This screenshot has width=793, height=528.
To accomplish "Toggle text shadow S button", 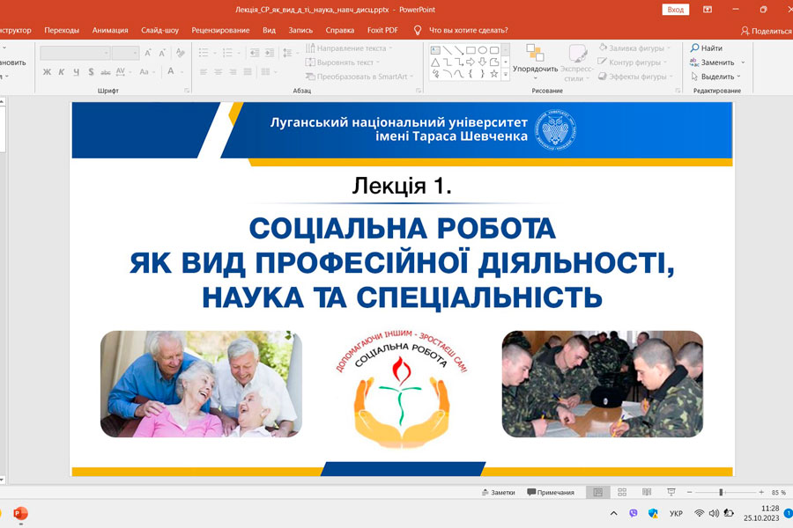I will click(x=91, y=72).
